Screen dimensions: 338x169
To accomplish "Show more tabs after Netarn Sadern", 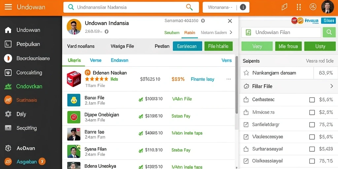I will [231, 32].
